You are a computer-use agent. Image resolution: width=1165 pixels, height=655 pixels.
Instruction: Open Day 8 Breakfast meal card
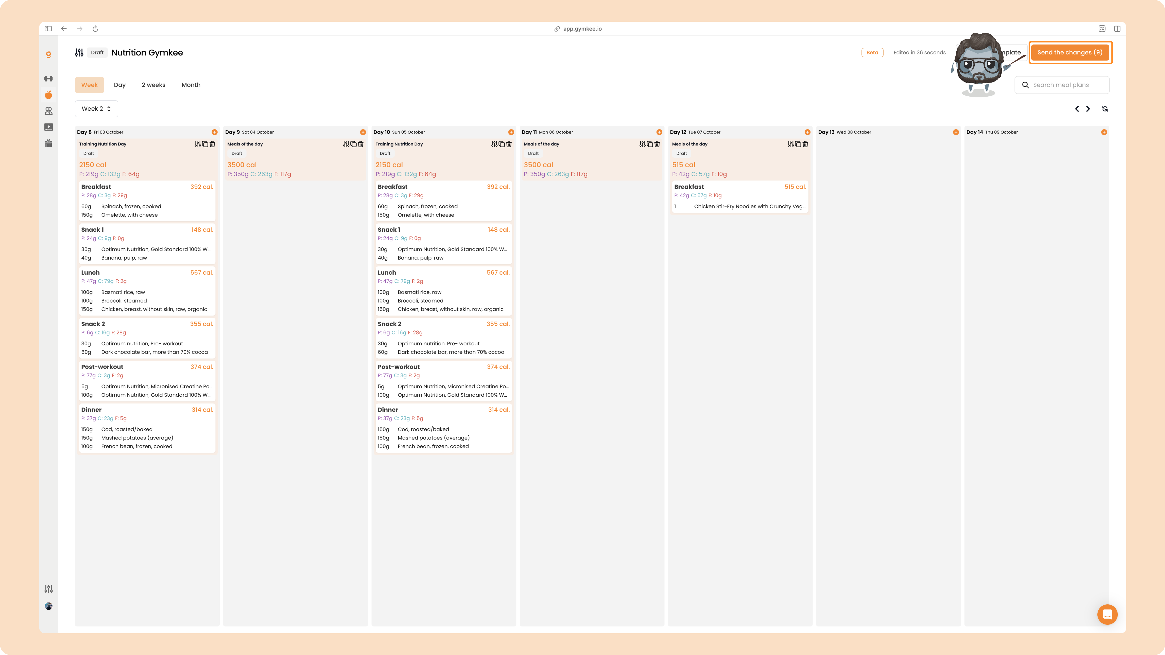pyautogui.click(x=147, y=201)
